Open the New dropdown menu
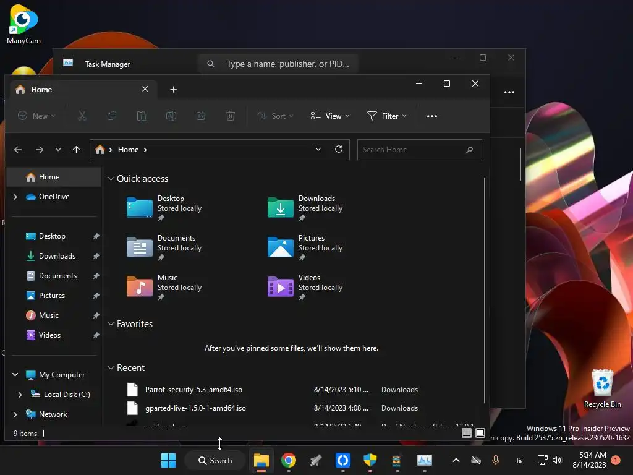The height and width of the screenshot is (475, 633). coord(36,116)
